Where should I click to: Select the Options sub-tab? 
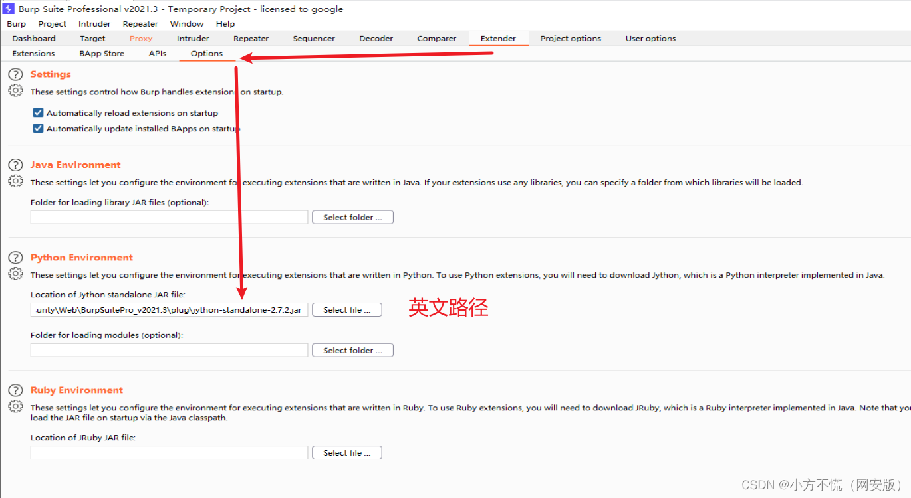pyautogui.click(x=207, y=54)
